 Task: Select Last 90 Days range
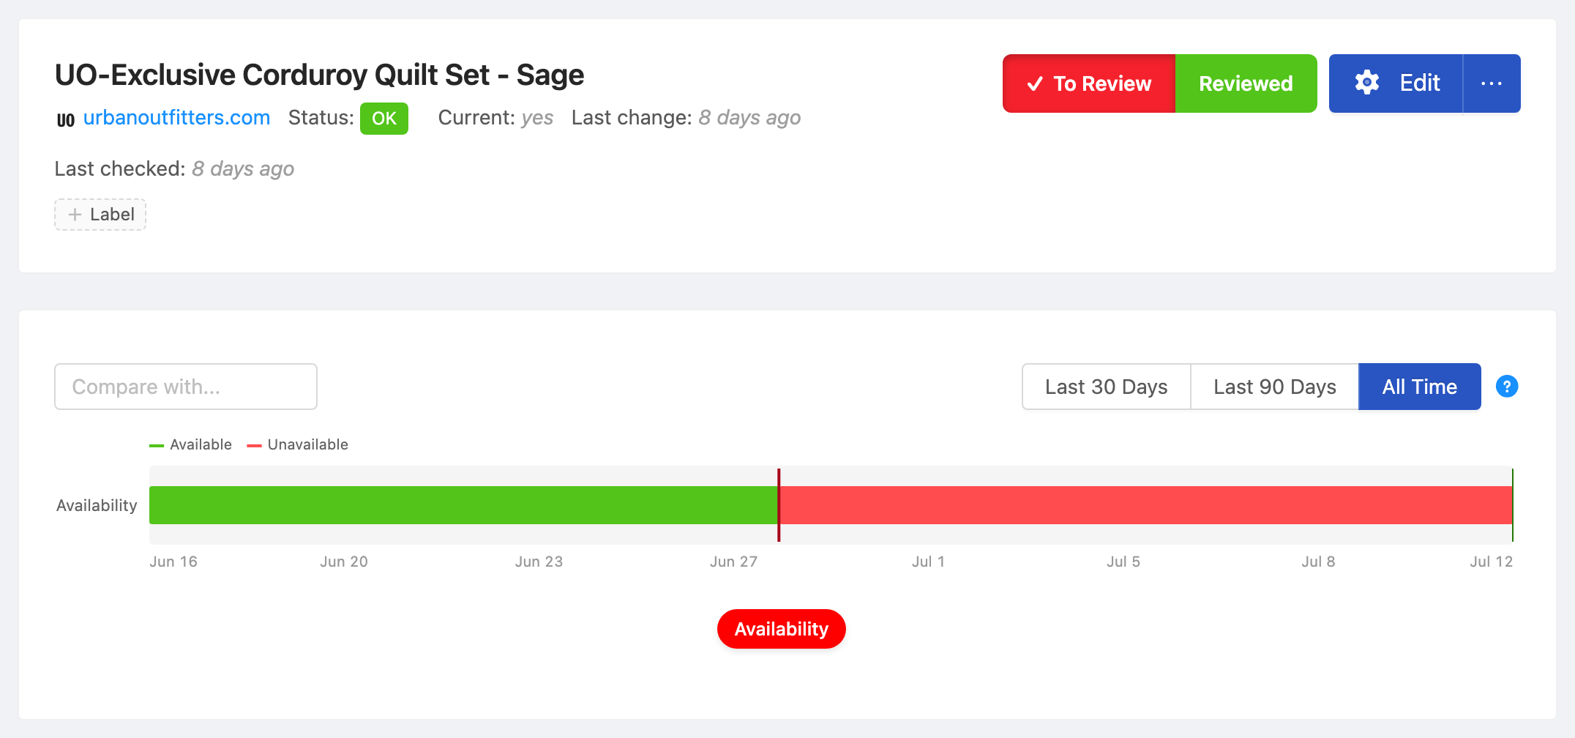tap(1274, 387)
